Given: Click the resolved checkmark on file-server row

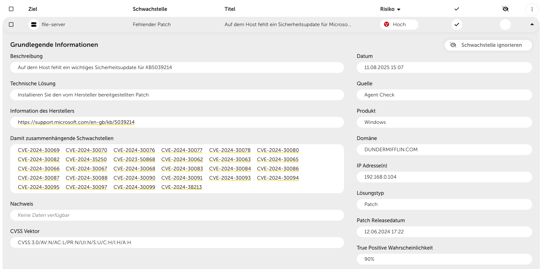Looking at the screenshot, I should tap(457, 25).
